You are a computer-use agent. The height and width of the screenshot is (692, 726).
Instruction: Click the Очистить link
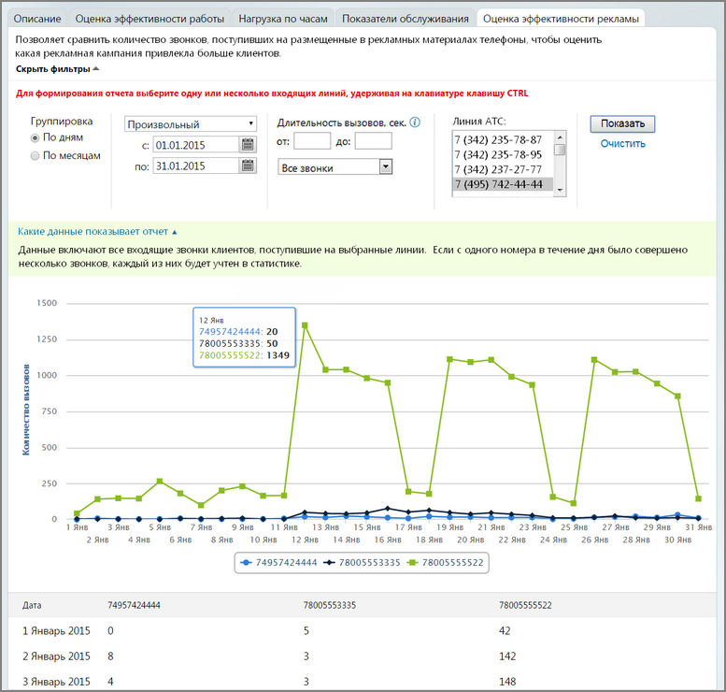(x=622, y=144)
